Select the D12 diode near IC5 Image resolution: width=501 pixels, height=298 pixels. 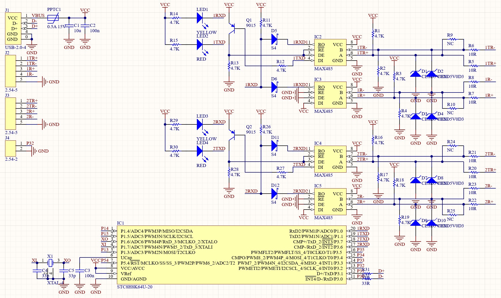point(274,194)
